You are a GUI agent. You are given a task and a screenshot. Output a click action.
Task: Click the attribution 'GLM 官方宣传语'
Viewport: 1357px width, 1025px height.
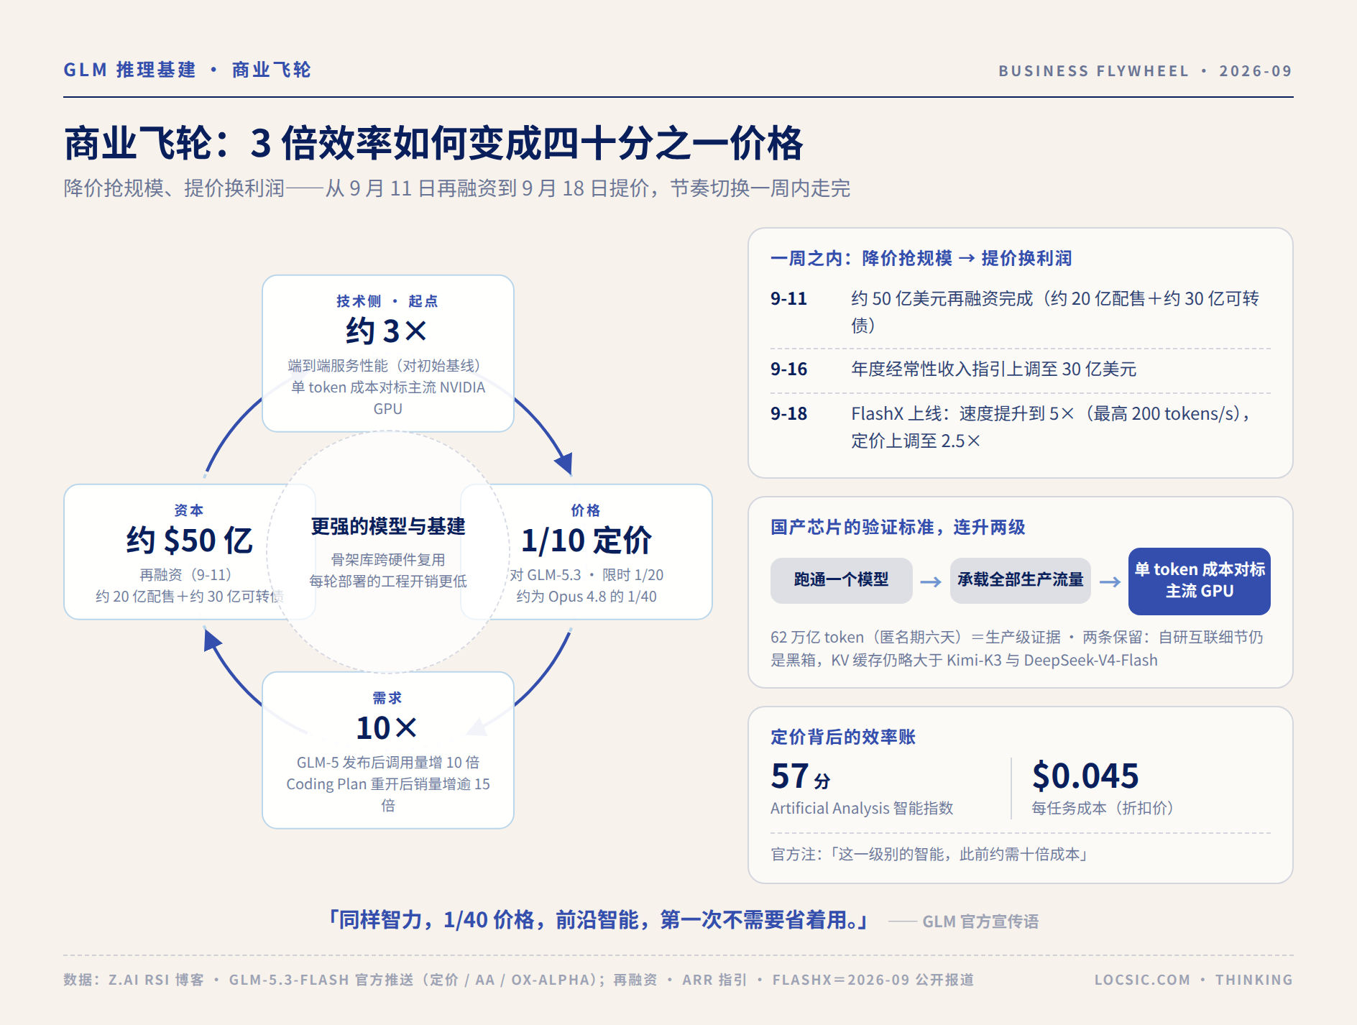tap(980, 922)
